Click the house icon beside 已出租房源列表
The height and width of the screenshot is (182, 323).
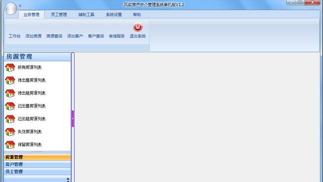[10, 119]
